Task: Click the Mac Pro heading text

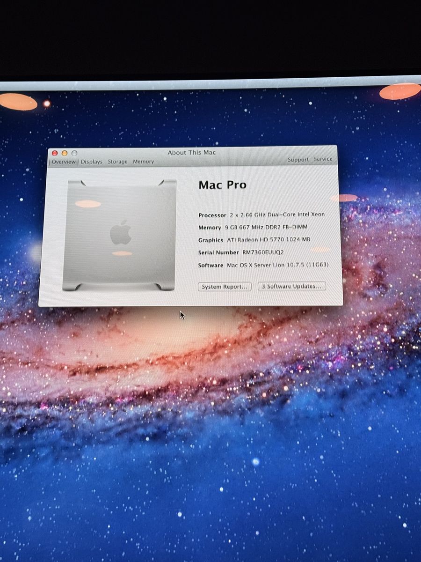Action: pyautogui.click(x=222, y=185)
